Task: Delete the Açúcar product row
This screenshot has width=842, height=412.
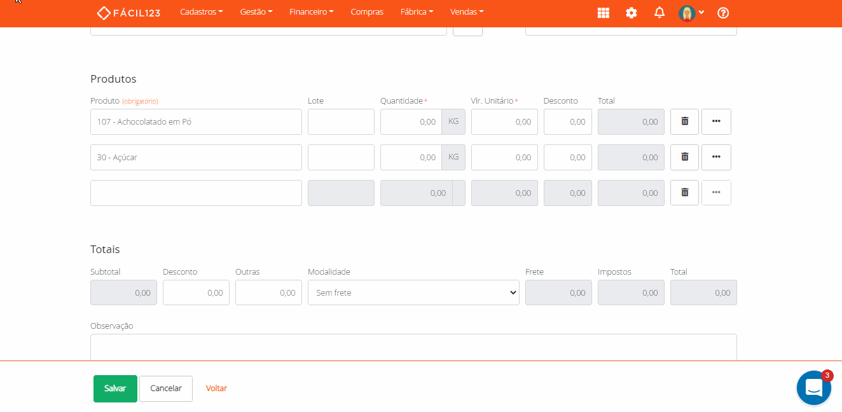Action: point(684,157)
